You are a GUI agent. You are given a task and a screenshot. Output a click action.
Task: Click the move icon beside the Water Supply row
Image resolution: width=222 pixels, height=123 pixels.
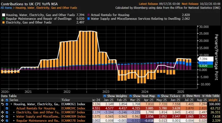[3, 116]
